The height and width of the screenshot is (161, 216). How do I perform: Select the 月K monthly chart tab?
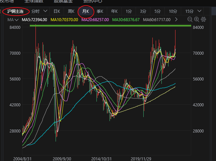point(85,11)
